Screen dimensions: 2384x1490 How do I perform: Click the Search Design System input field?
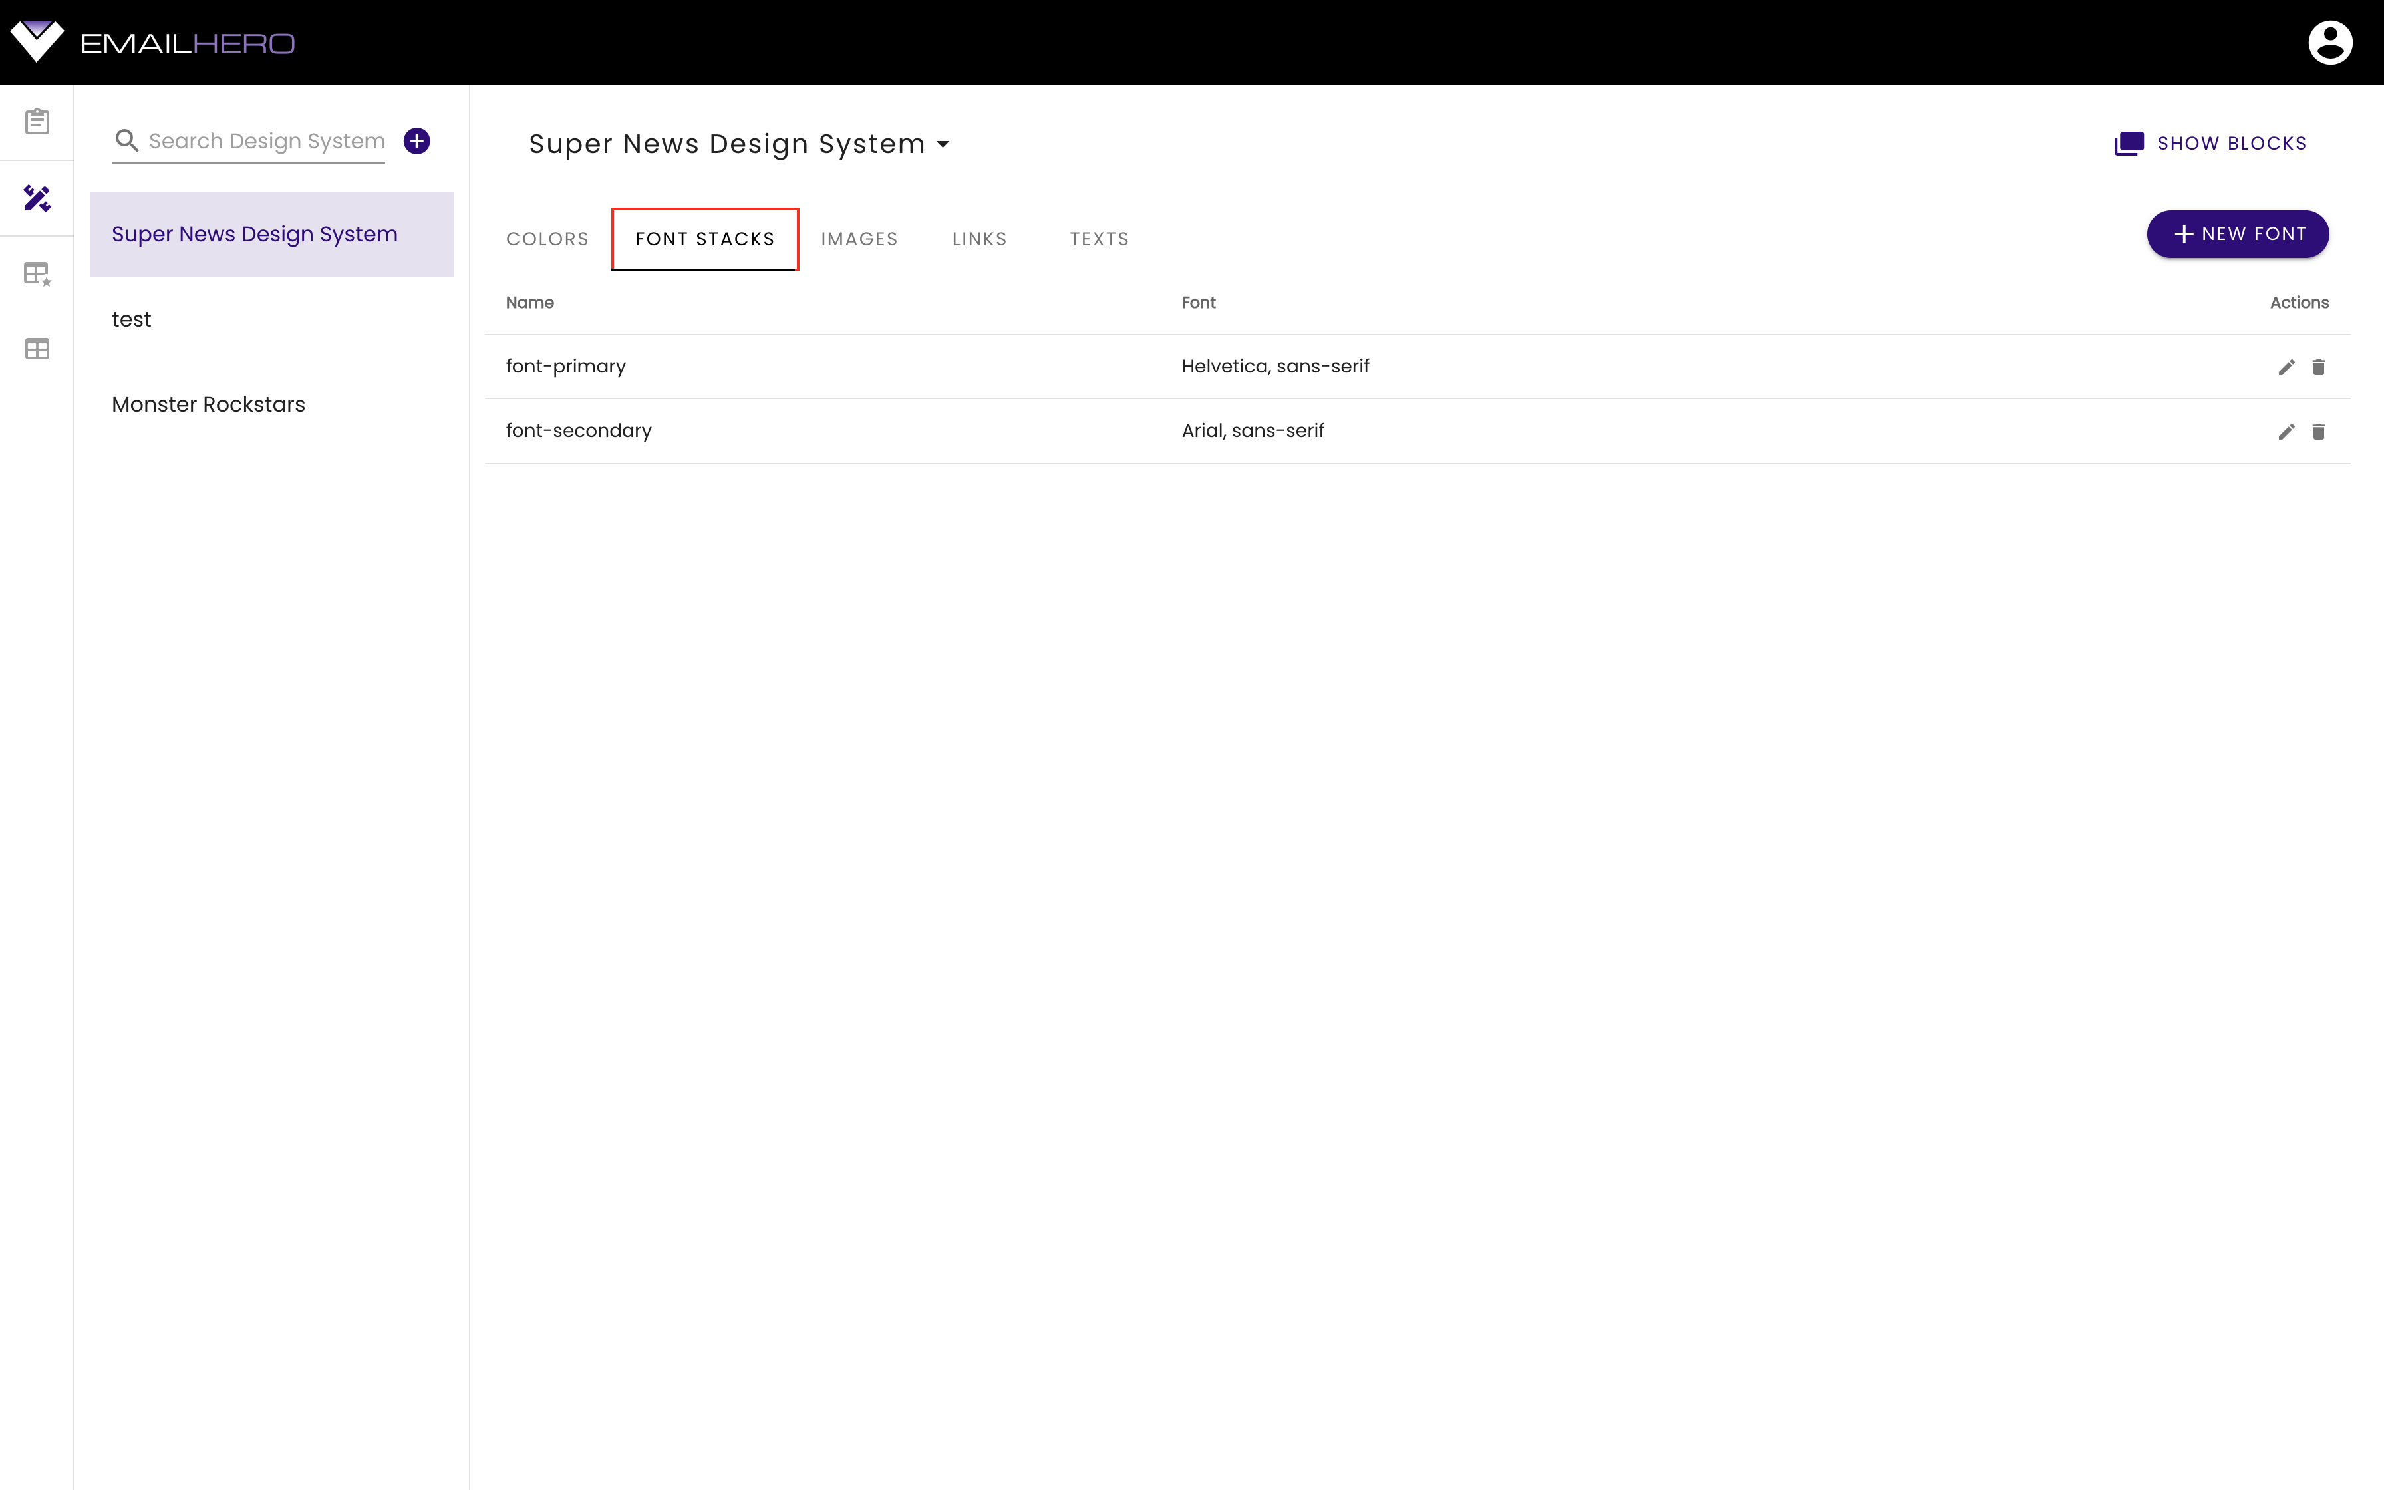point(266,141)
